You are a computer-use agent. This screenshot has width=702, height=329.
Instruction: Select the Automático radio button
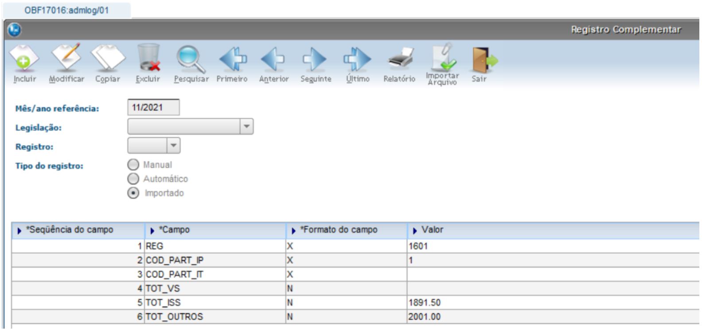click(133, 179)
